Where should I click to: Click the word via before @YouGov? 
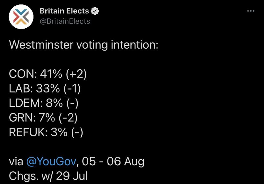[x=16, y=162]
